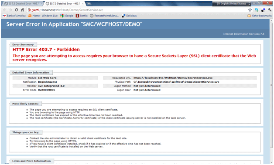
Task: Click cause 'You are browsing to the page using HTTP.'
Action: point(55,112)
